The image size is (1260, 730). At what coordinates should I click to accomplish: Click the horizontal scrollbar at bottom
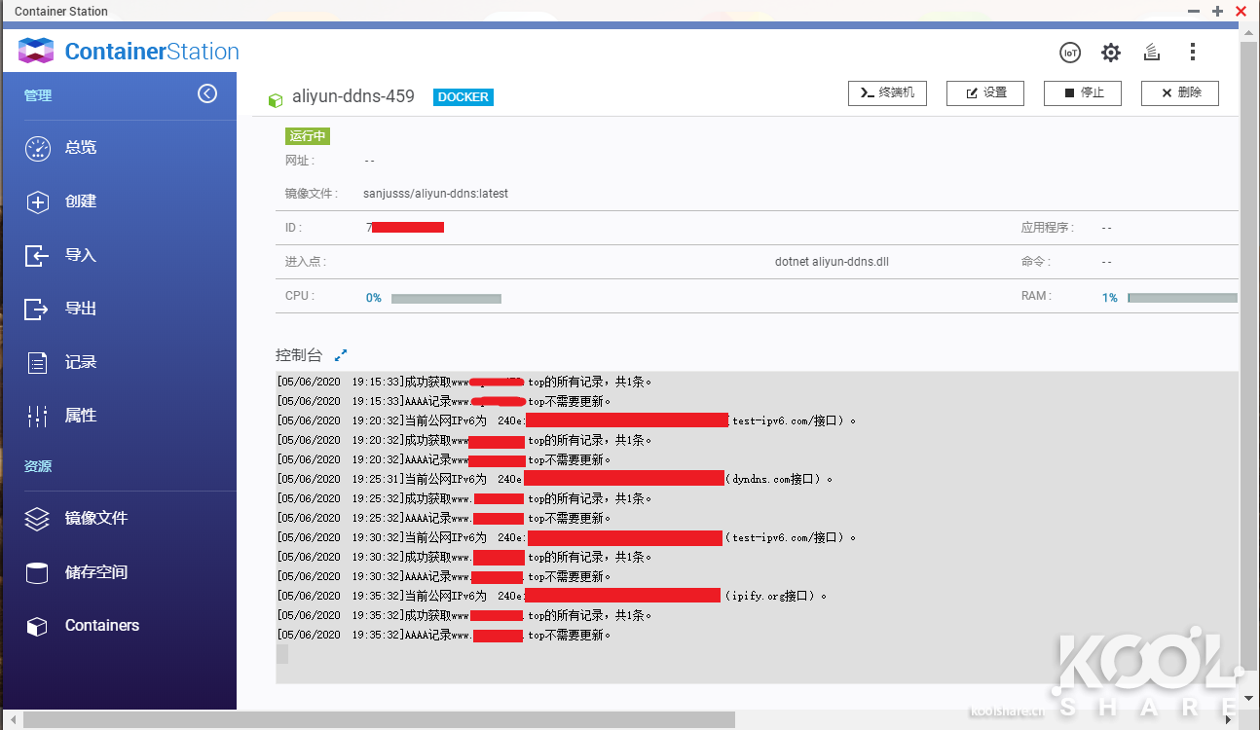coord(379,720)
